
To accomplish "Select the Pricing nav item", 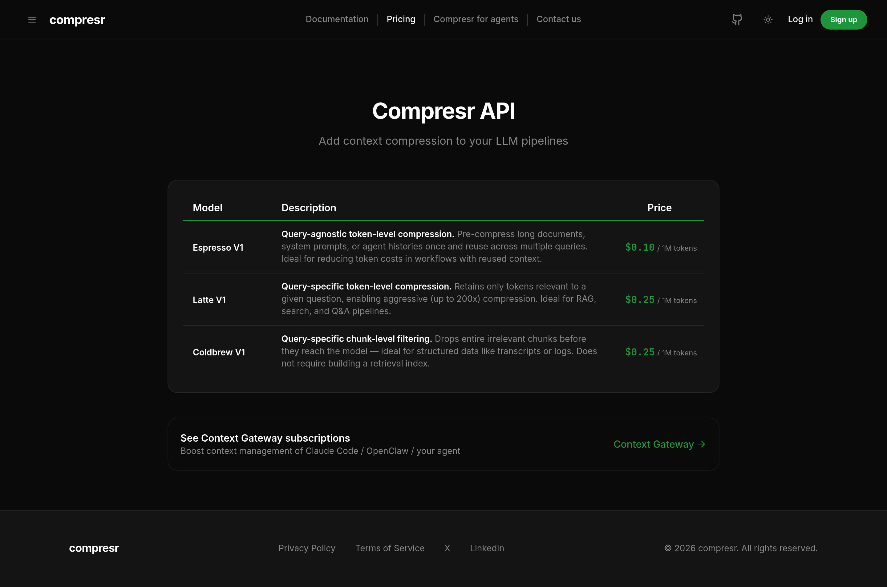I will [401, 19].
